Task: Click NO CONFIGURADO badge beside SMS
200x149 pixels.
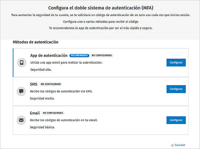Action: click(x=51, y=84)
